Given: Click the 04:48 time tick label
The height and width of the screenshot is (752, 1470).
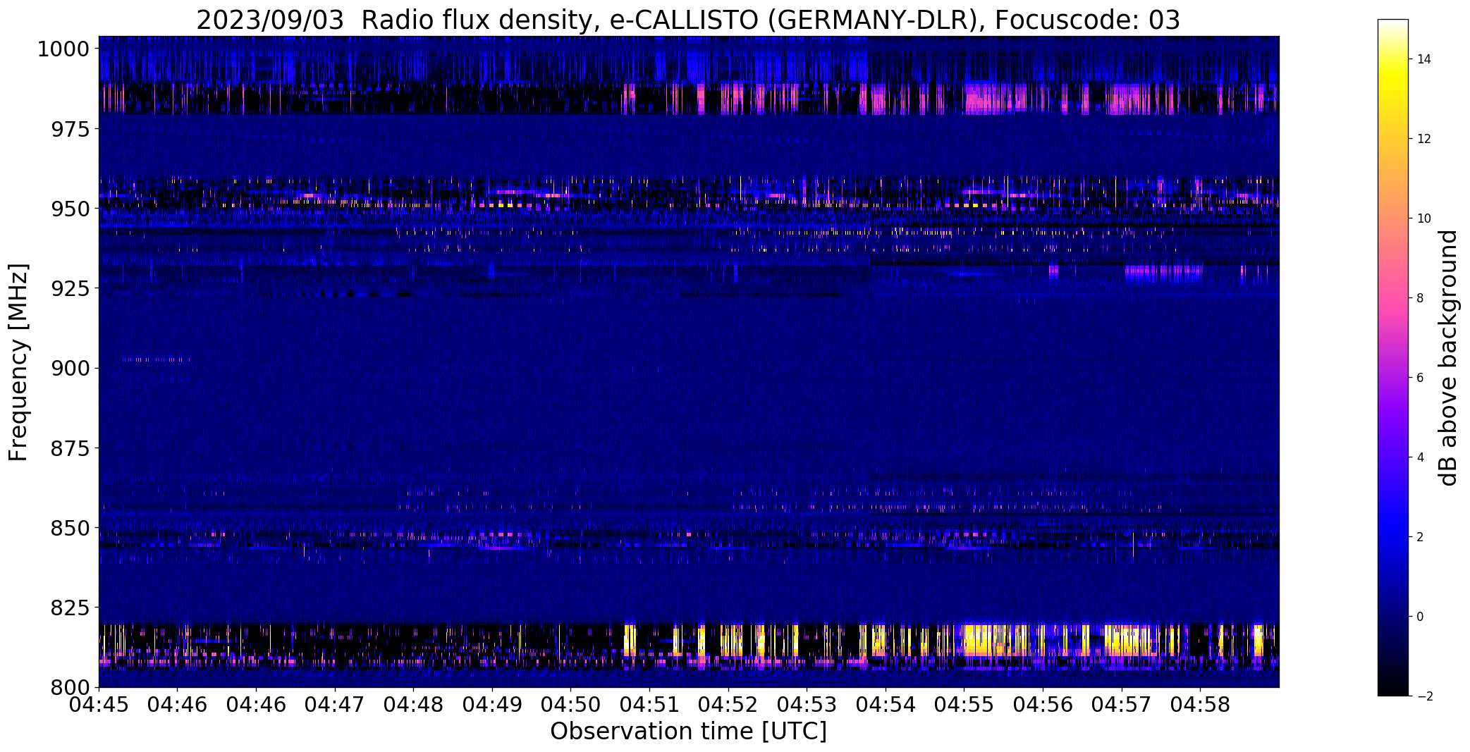Looking at the screenshot, I should (414, 705).
